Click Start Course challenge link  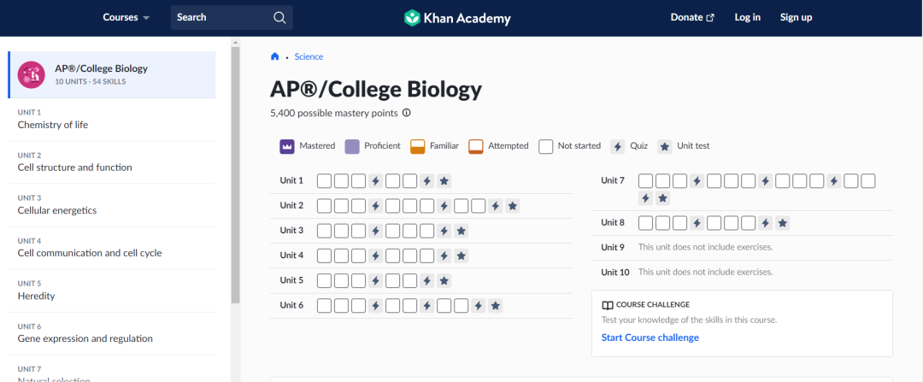650,338
